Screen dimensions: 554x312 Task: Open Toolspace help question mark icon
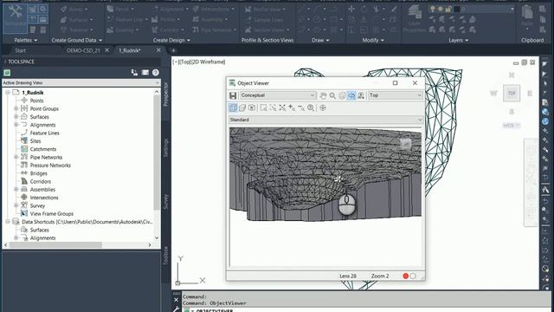pos(156,73)
